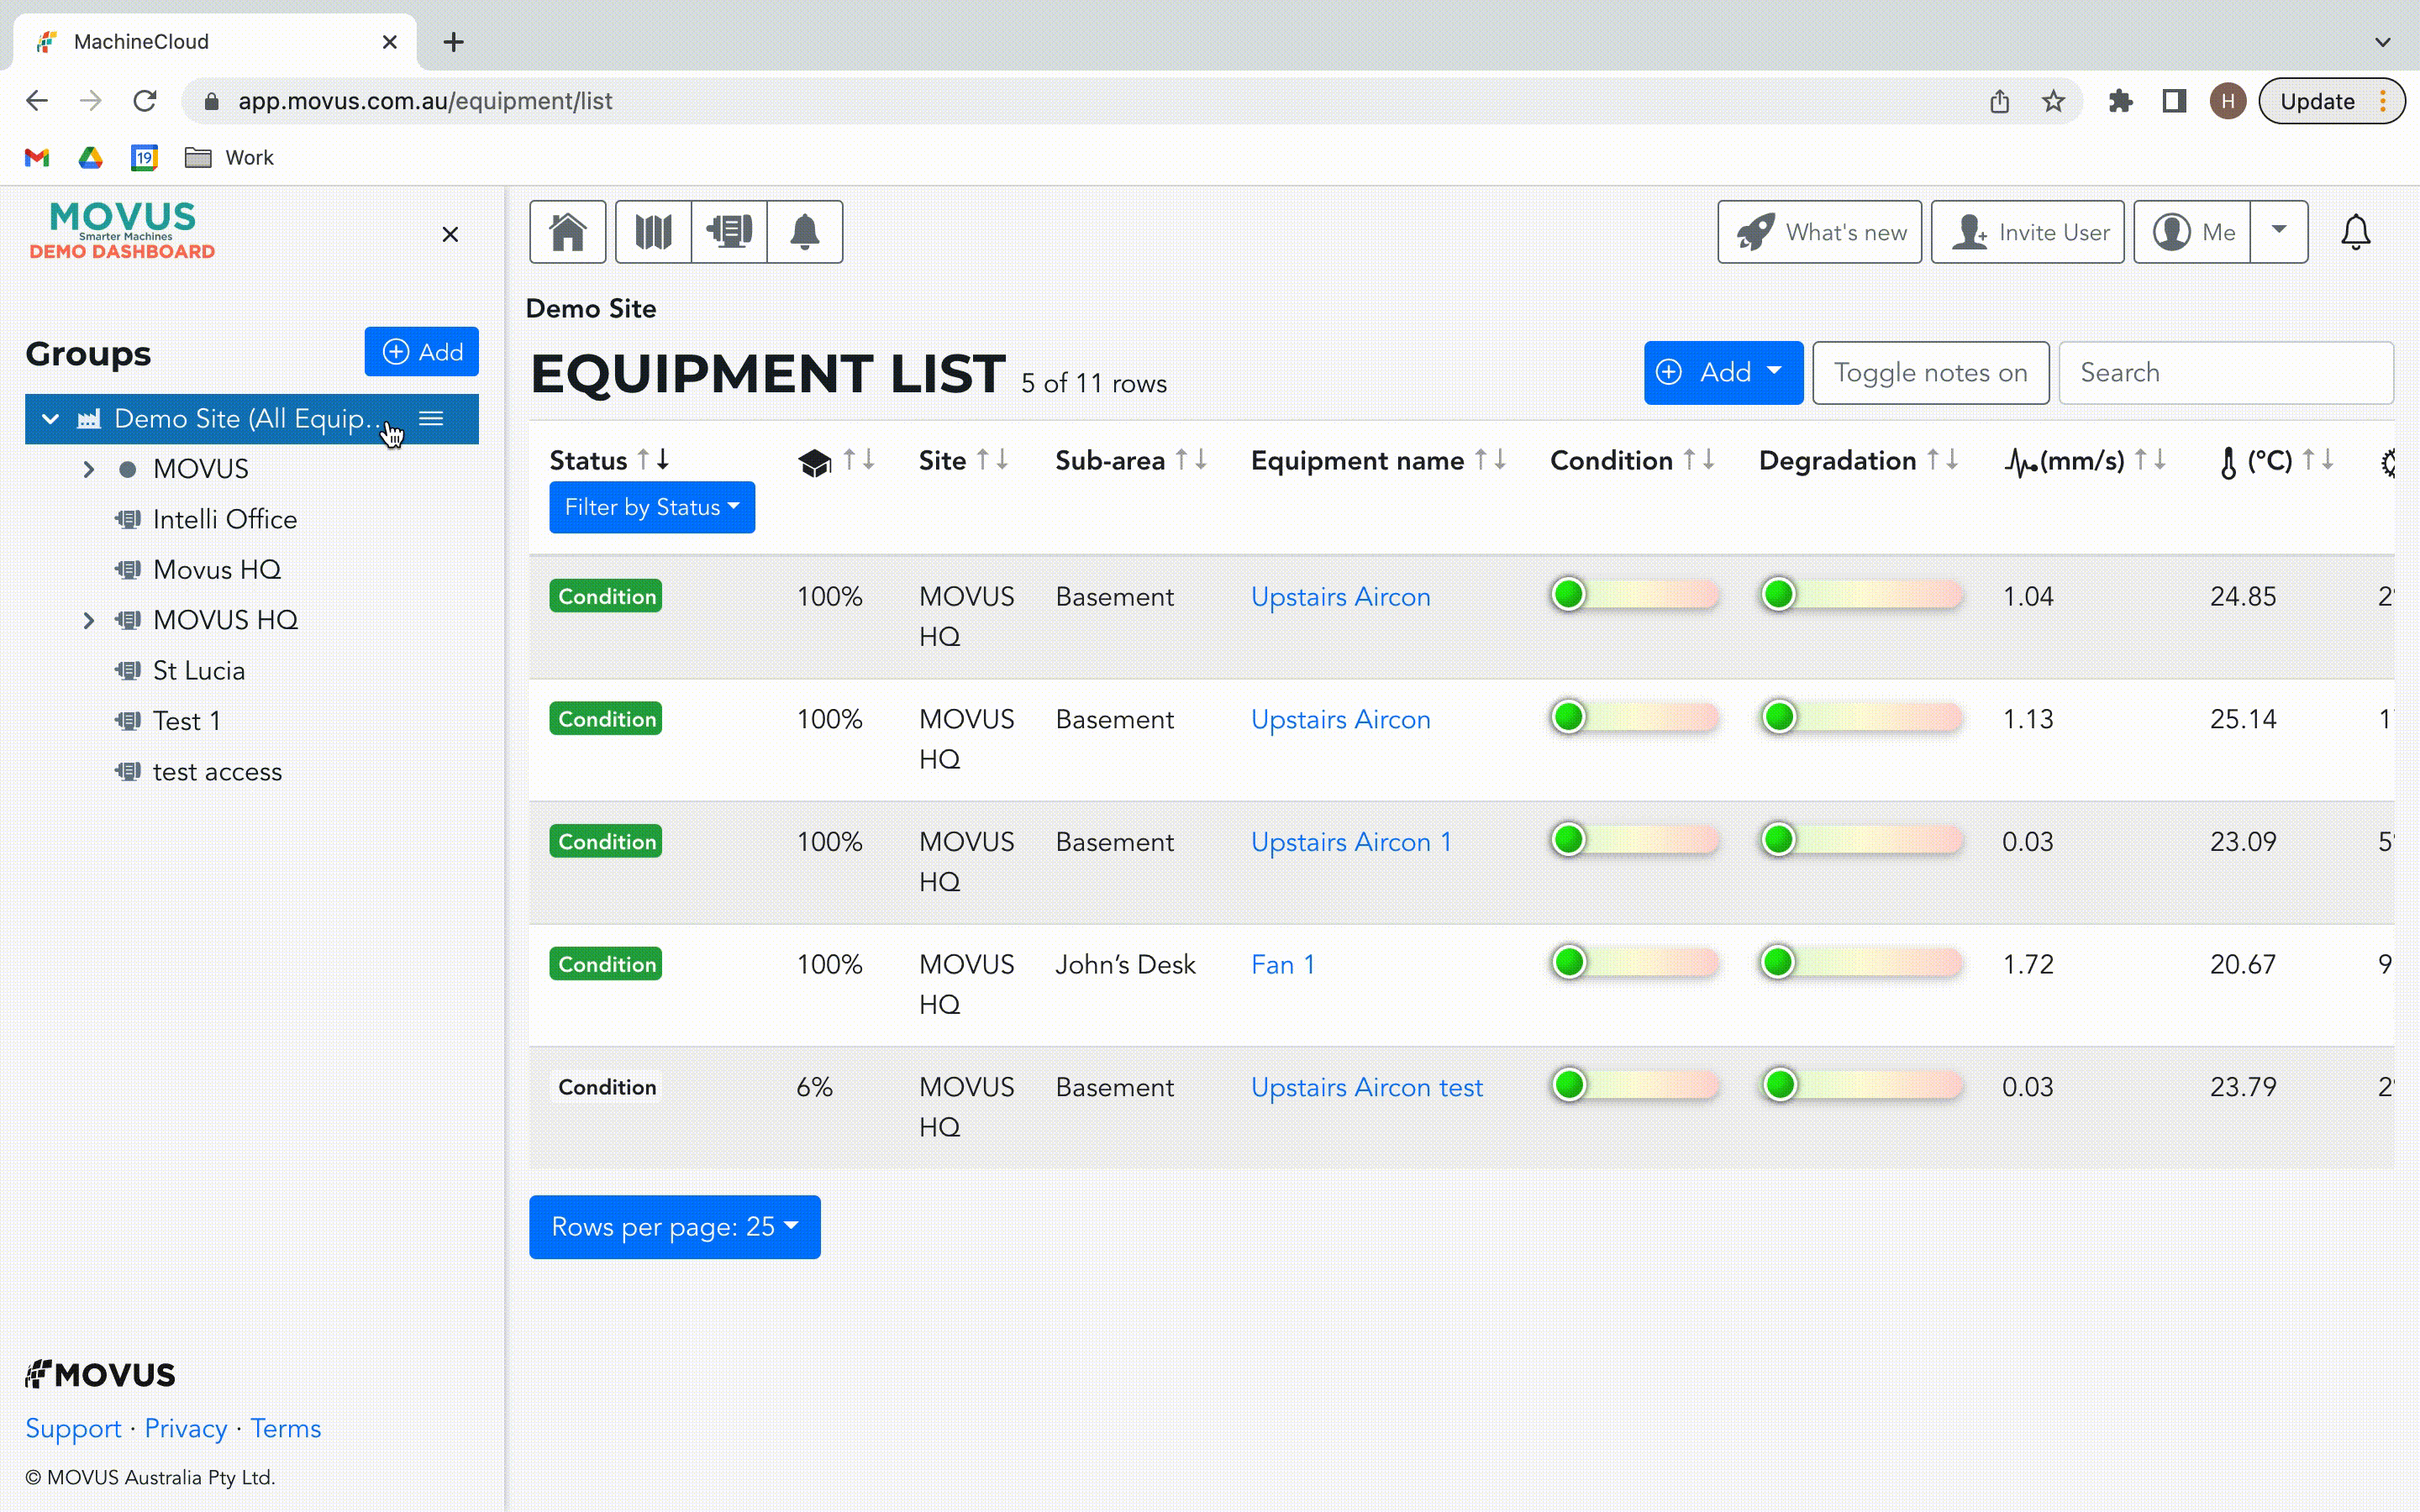
Task: Open Upstairs Aircon test link
Action: (1367, 1087)
